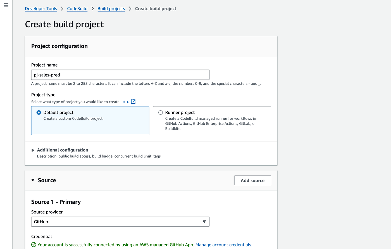Go to CodeBuild breadcrumb

(x=77, y=9)
